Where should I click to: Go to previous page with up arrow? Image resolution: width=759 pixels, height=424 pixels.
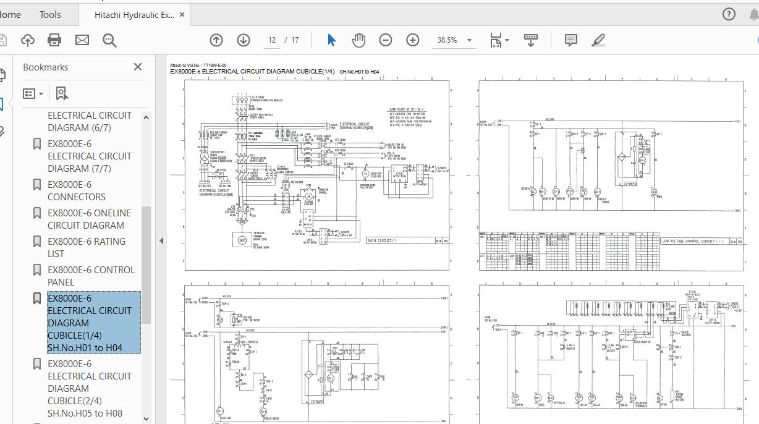tap(216, 40)
